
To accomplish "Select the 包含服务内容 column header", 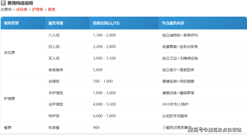I will (x=173, y=23).
